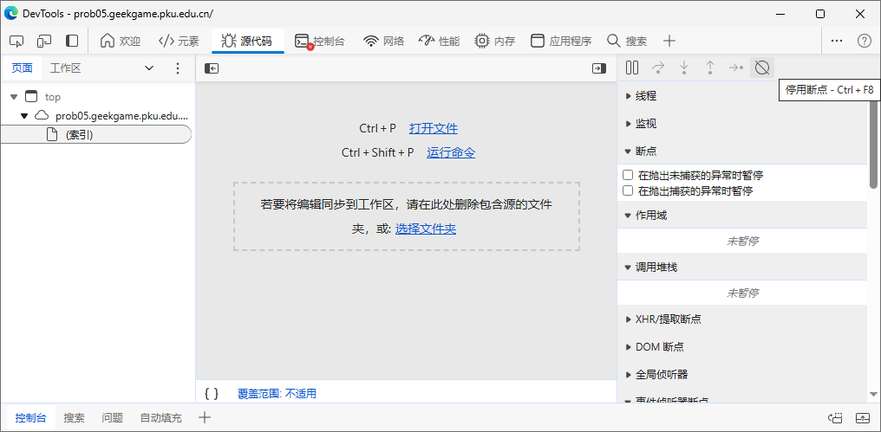Click the pretty print braces icon

coord(212,393)
